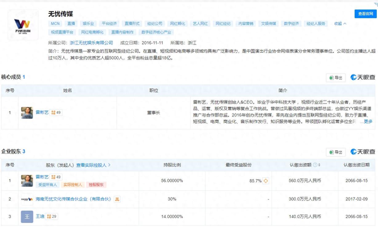Expand the bio with 更多
The width and height of the screenshot is (378, 230).
click(368, 121)
